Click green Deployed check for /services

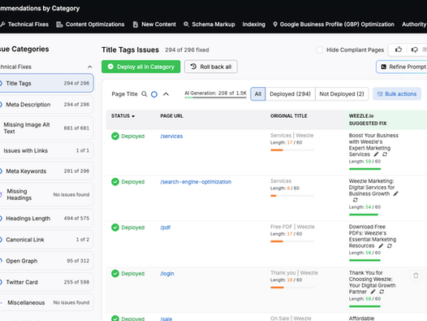(115, 136)
